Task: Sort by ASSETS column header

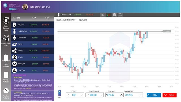Action: (17, 17)
